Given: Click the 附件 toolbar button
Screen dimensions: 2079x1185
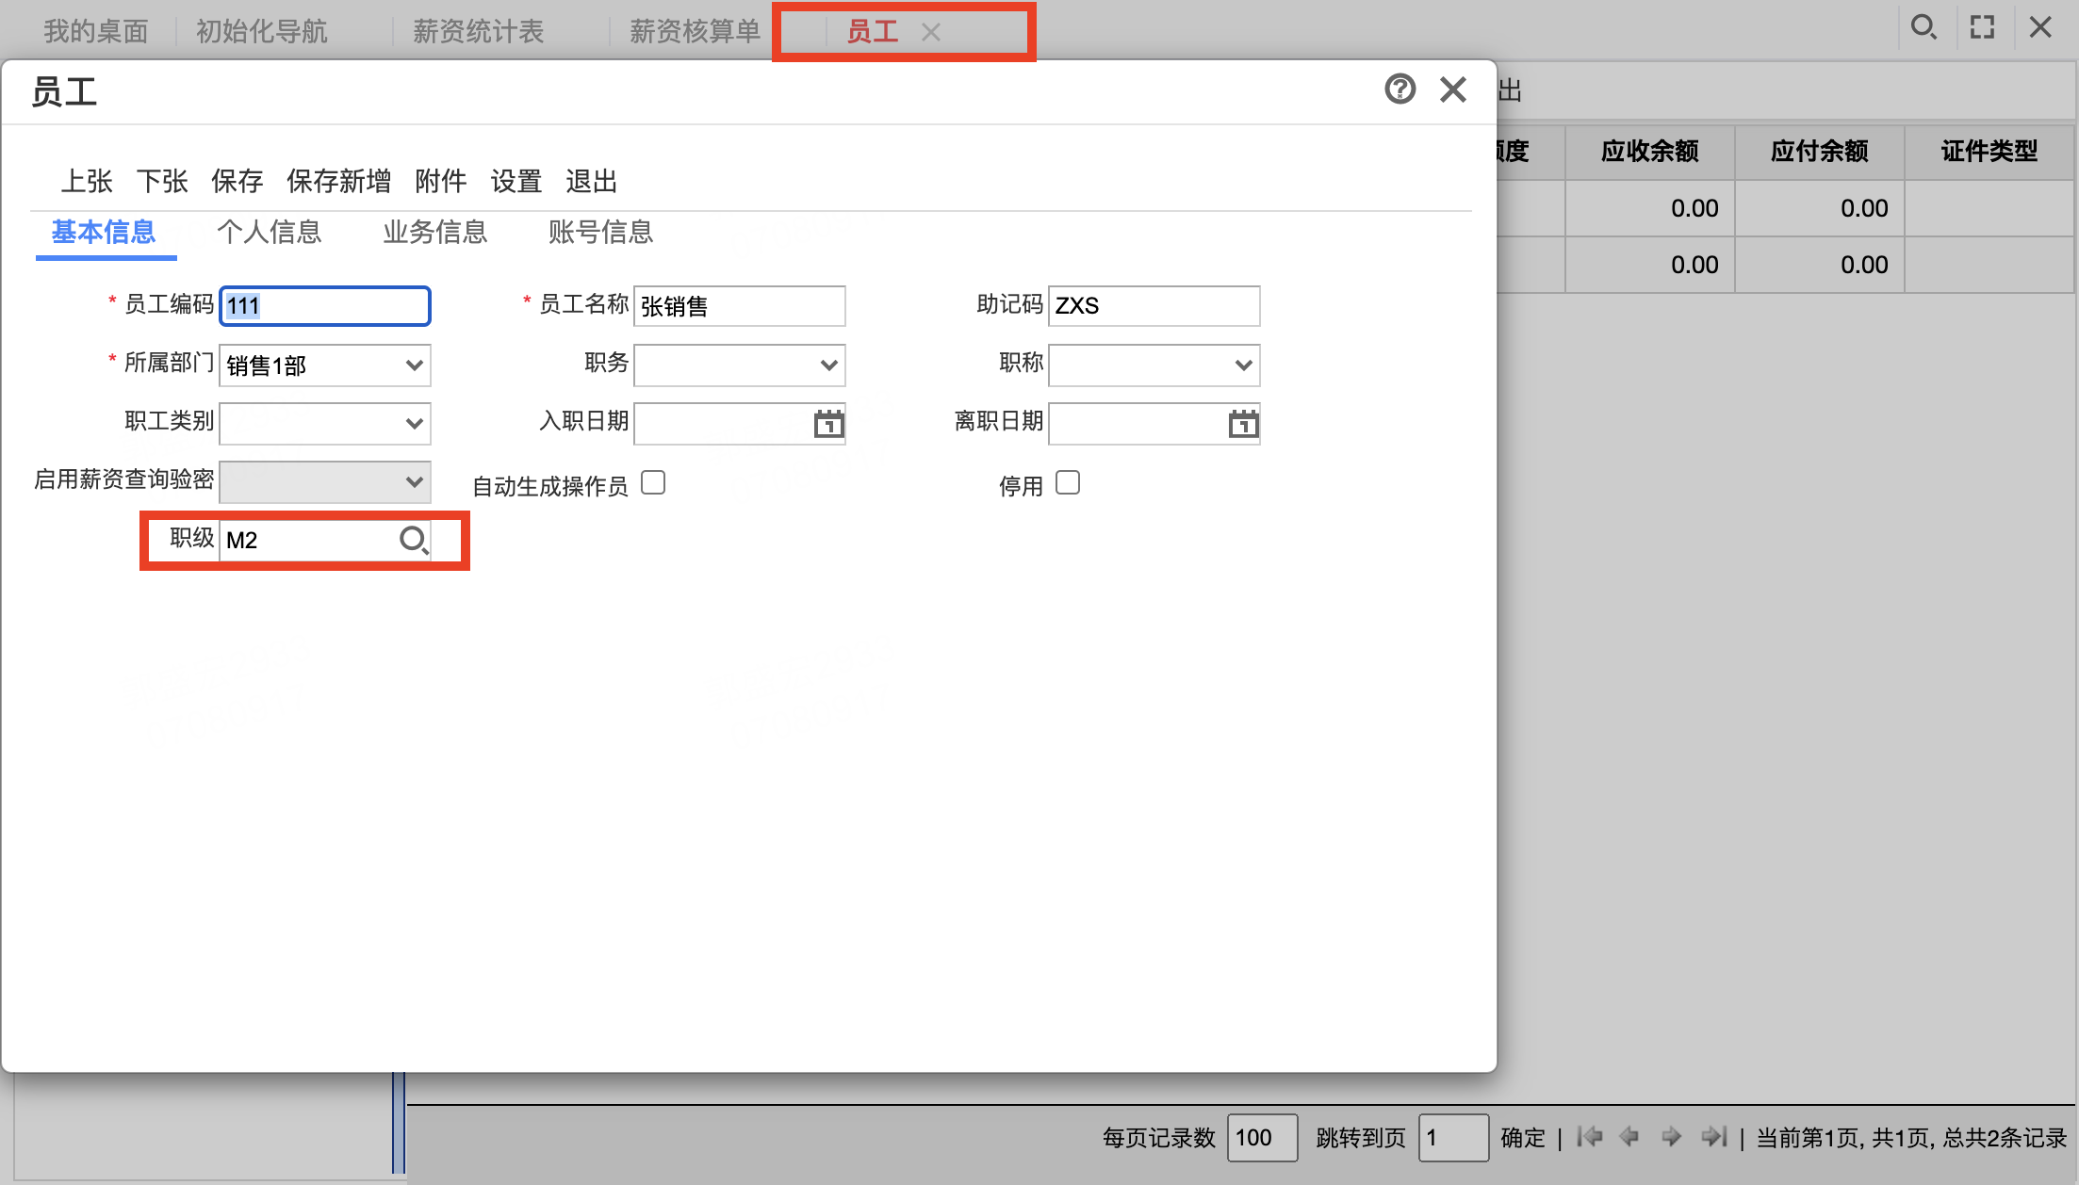Looking at the screenshot, I should (441, 181).
